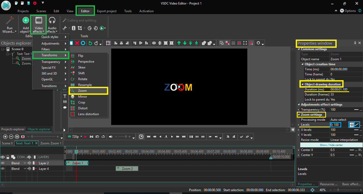
Task: Switch to the Resources tab
Action: pos(329,184)
